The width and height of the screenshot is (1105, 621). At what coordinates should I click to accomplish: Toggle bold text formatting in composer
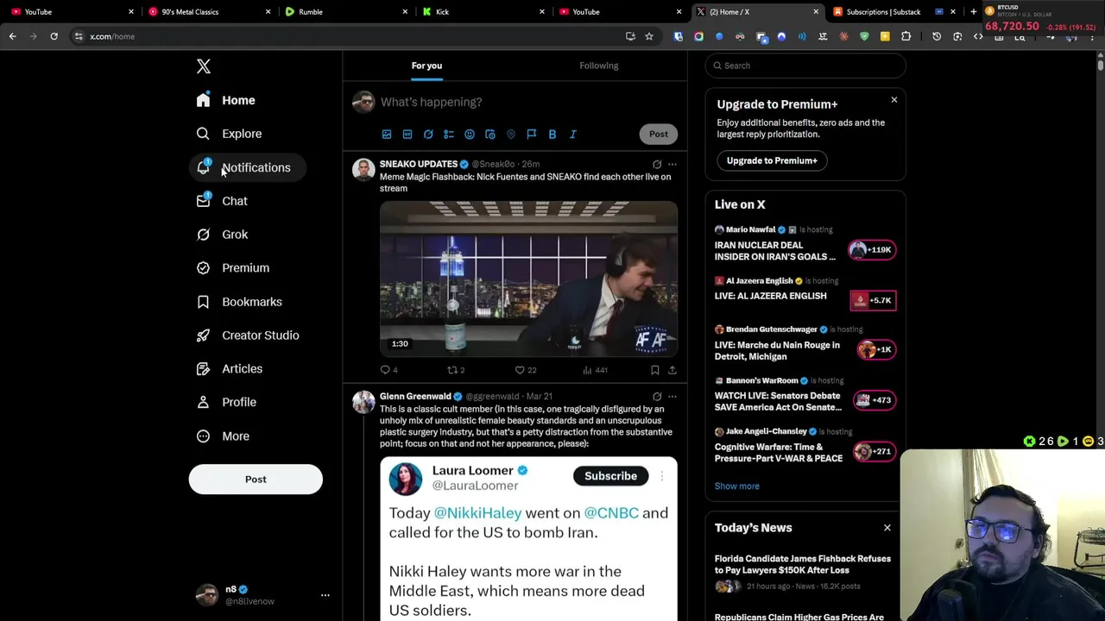click(552, 135)
